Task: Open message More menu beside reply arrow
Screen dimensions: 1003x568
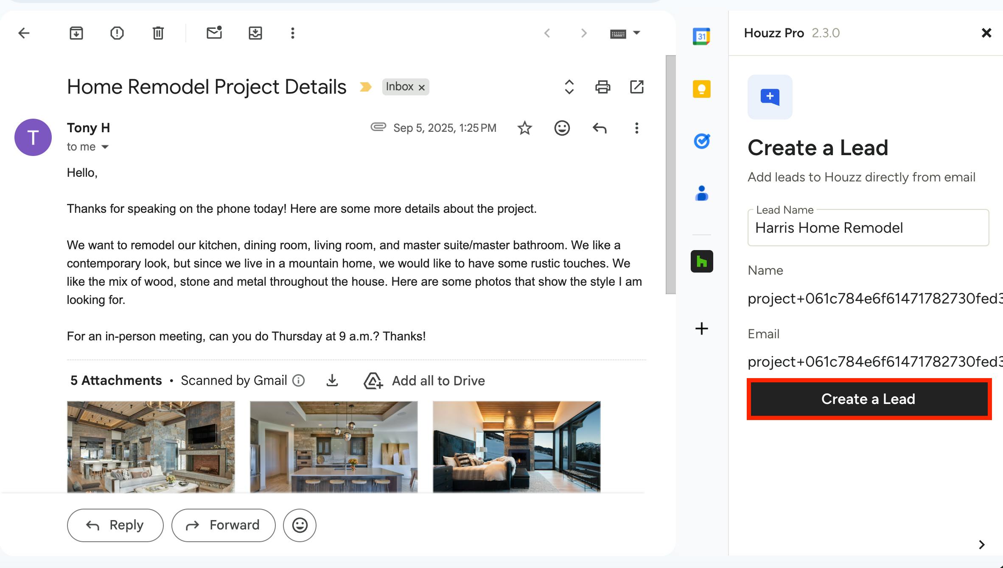Action: [636, 128]
